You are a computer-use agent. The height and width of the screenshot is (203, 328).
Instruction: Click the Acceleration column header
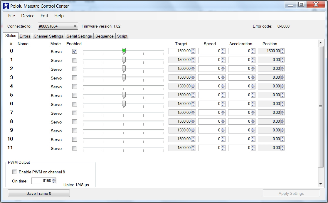pyautogui.click(x=240, y=44)
